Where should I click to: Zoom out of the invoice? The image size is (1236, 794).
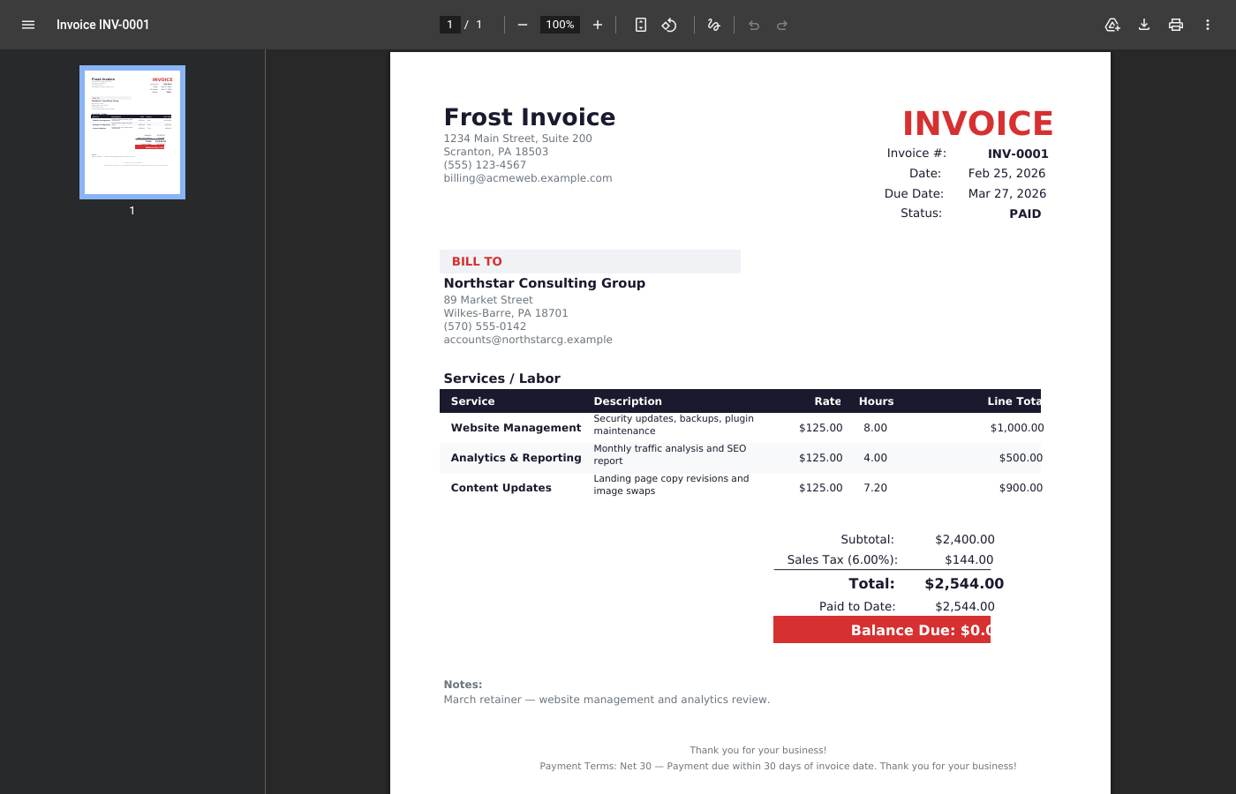click(523, 25)
